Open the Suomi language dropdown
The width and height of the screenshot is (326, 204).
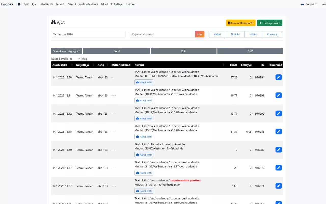point(309,4)
